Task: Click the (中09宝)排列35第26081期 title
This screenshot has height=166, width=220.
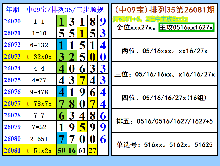Action: (165, 10)
